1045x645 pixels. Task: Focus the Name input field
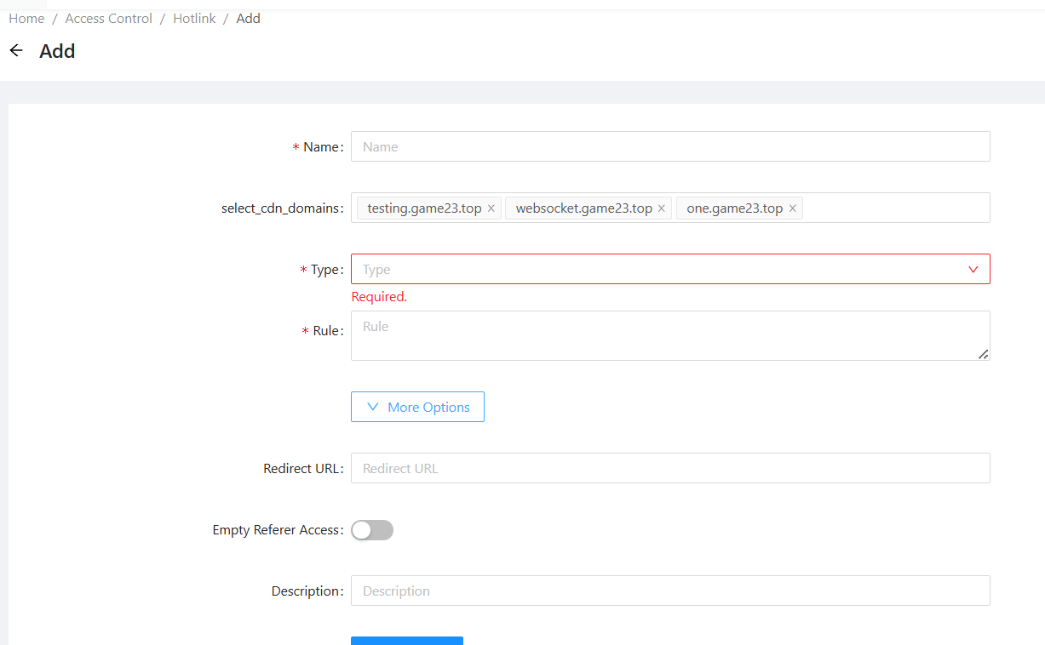(x=670, y=146)
